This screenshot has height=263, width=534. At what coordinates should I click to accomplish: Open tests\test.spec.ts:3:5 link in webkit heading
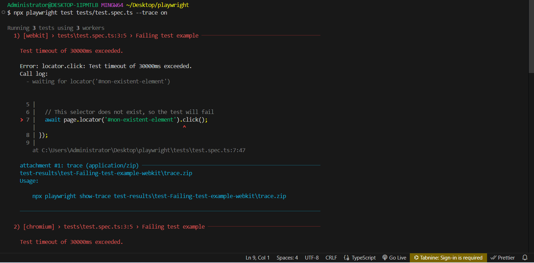click(92, 35)
